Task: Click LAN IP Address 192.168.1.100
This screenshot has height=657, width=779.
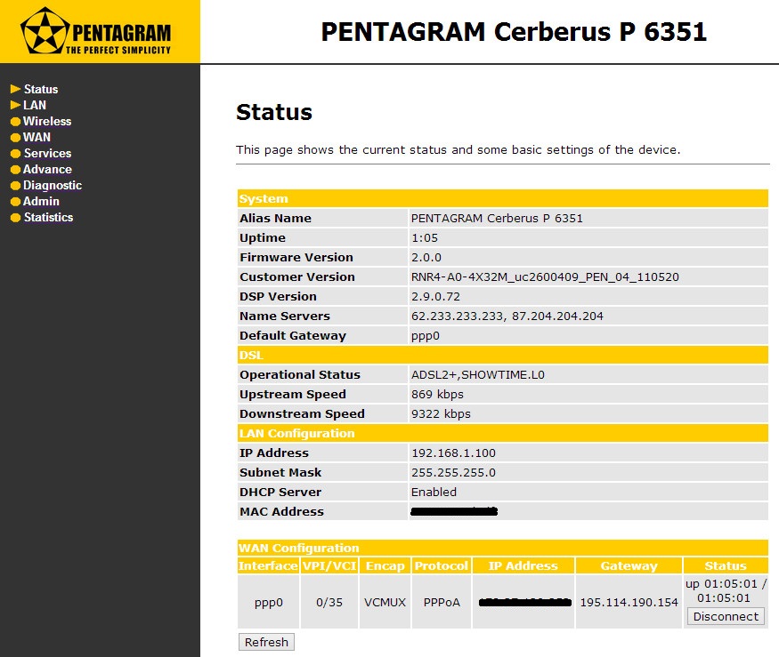Action: click(453, 453)
